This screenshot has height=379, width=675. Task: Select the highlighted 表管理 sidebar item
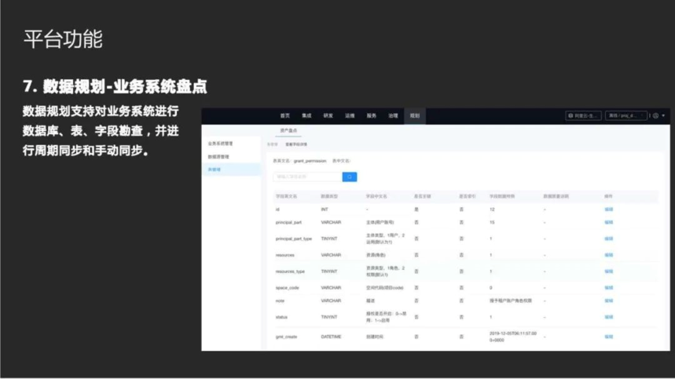click(x=231, y=169)
